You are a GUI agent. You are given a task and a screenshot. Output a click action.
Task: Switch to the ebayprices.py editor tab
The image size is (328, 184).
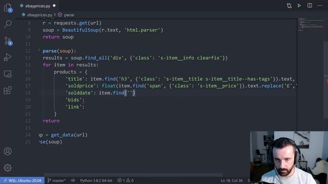coord(37,6)
